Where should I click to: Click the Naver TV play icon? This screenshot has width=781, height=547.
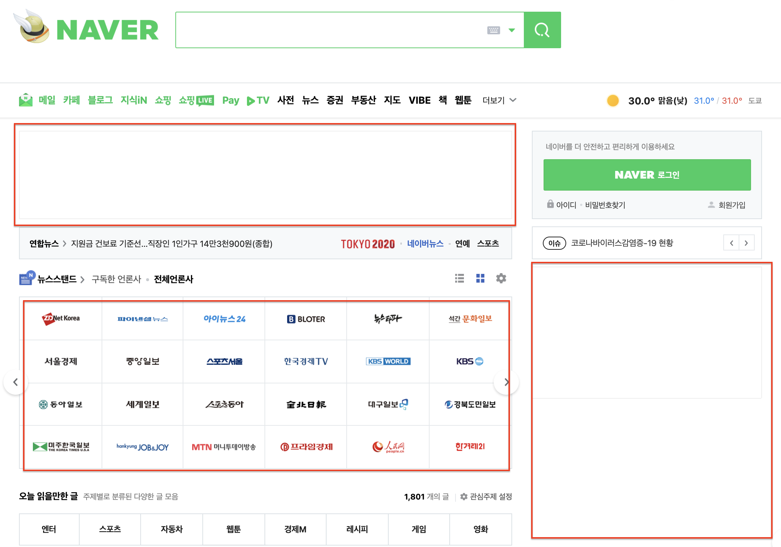pyautogui.click(x=251, y=101)
